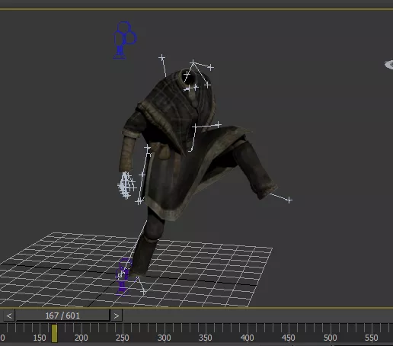Screen dimensions: 393x346
Task: Select the time slider showing 167 / 601
Action: click(x=62, y=316)
